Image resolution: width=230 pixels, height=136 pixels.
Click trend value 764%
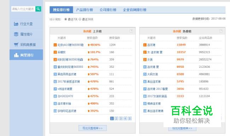coord(94,59)
